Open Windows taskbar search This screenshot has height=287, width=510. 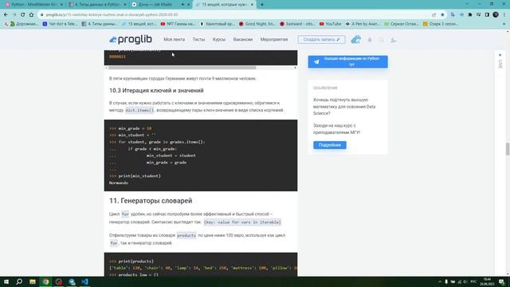point(19,281)
